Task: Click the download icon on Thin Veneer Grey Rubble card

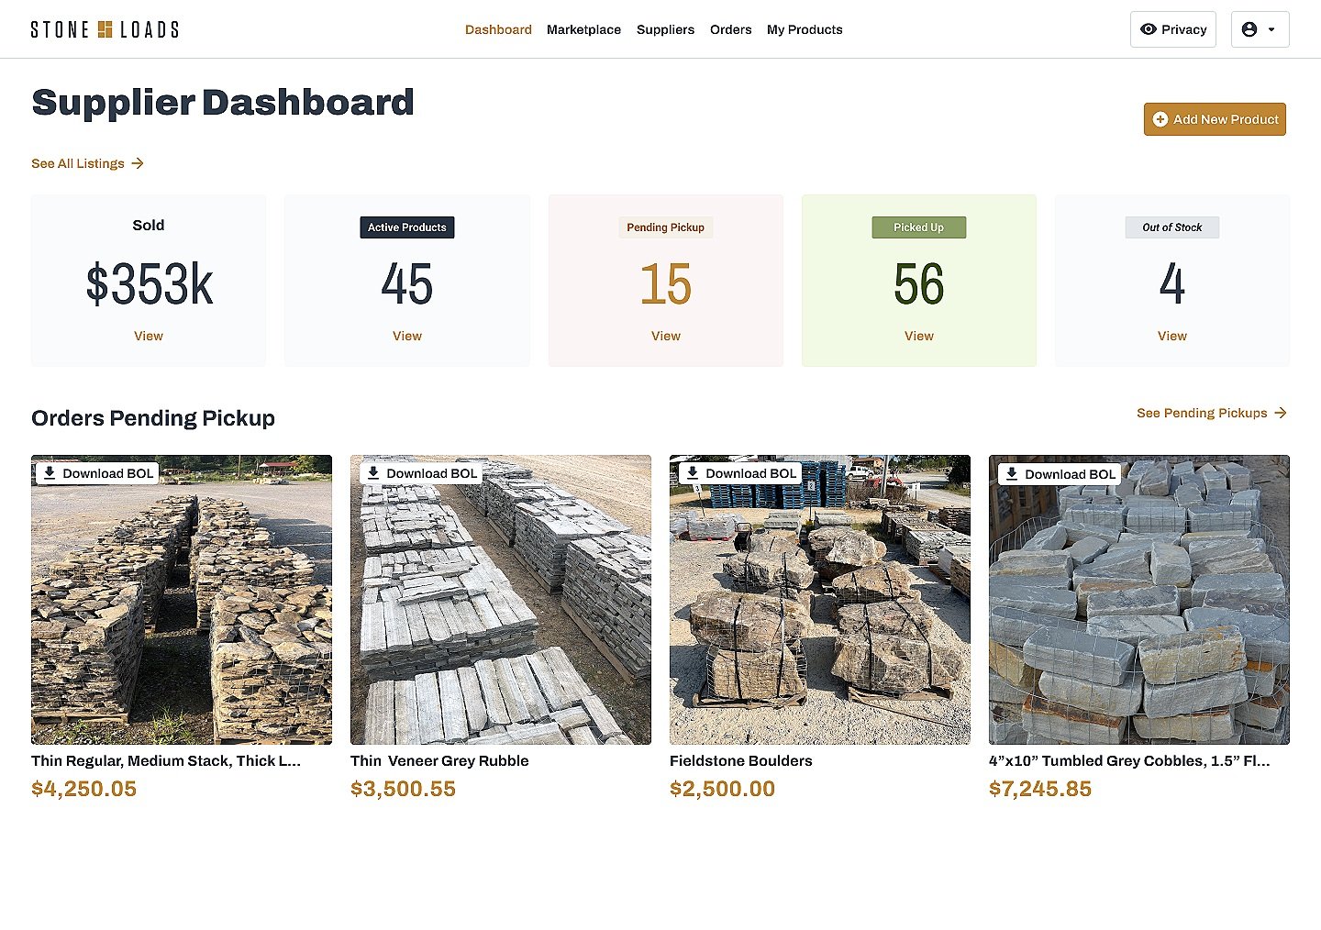Action: click(373, 472)
